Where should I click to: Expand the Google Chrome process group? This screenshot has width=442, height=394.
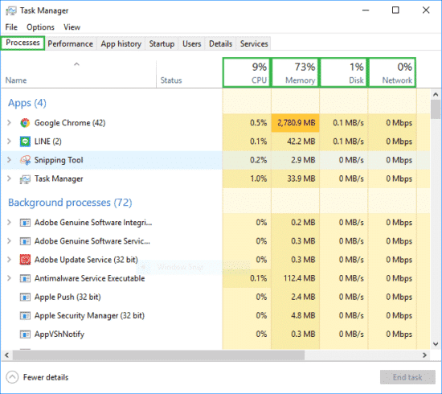click(x=9, y=123)
